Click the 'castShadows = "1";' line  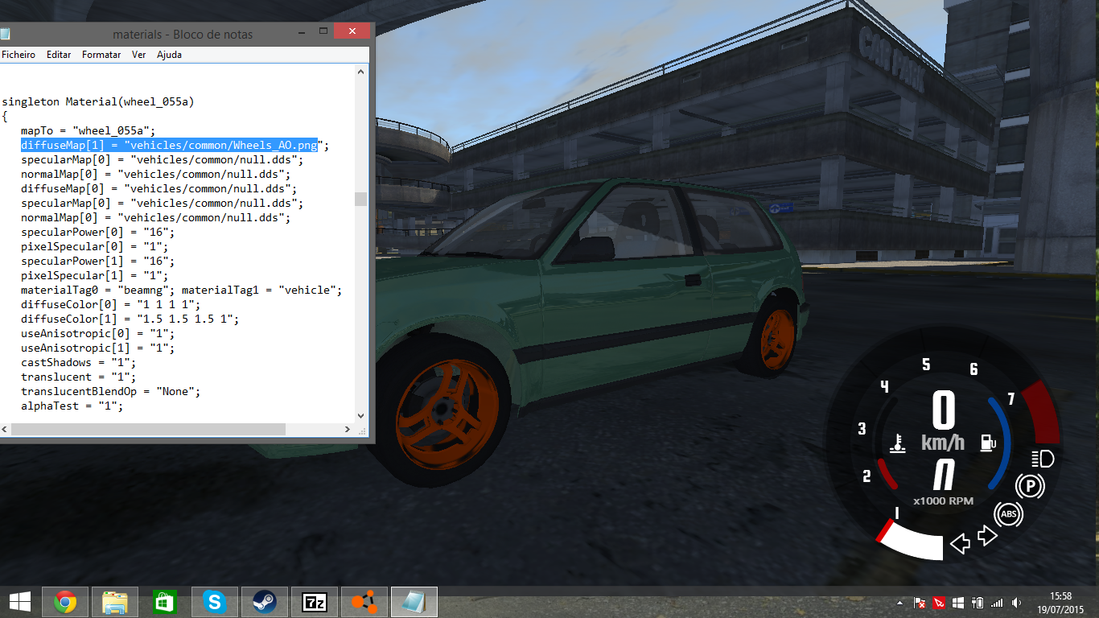pyautogui.click(x=78, y=362)
